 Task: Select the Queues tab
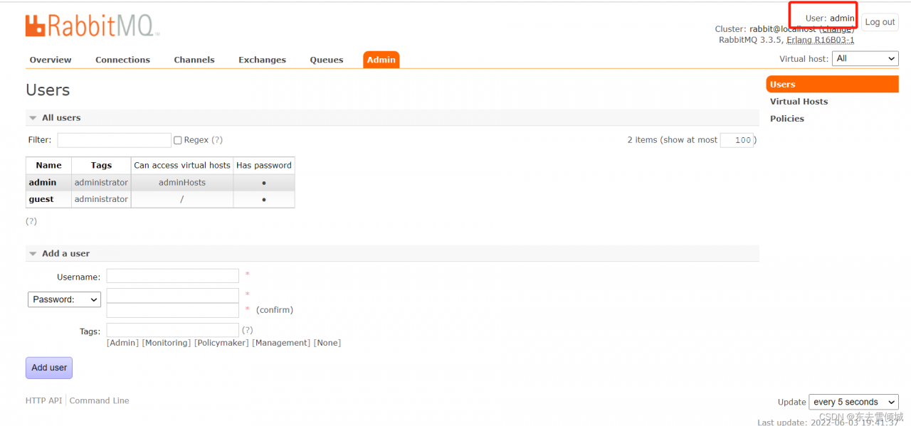(x=327, y=60)
